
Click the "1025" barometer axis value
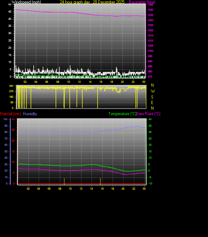coord(150,25)
